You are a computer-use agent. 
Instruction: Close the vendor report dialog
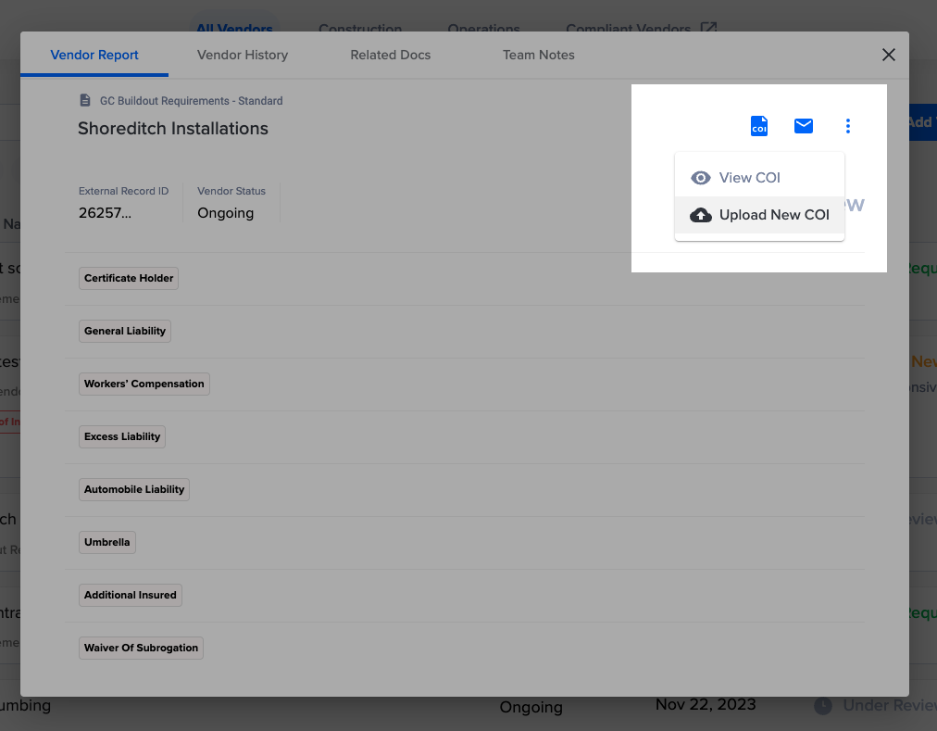889,55
